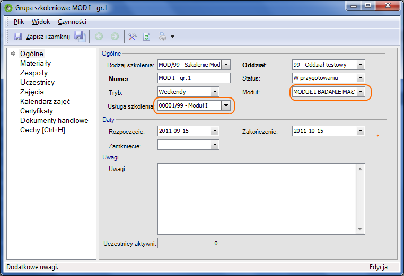Viewport: 404px width, 276px height.
Task: Open the tools wrench icon
Action: 132,37
